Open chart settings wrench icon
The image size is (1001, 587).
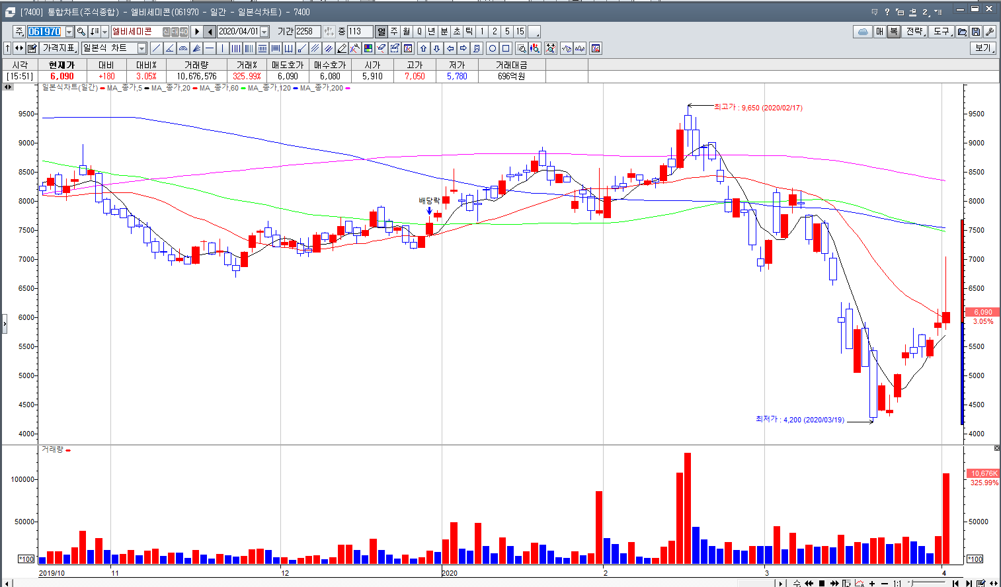coord(990,32)
